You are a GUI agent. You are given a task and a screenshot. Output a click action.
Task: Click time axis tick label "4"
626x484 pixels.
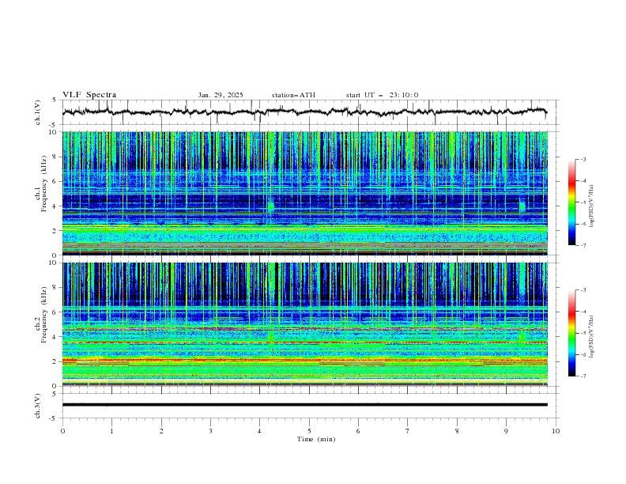[259, 431]
